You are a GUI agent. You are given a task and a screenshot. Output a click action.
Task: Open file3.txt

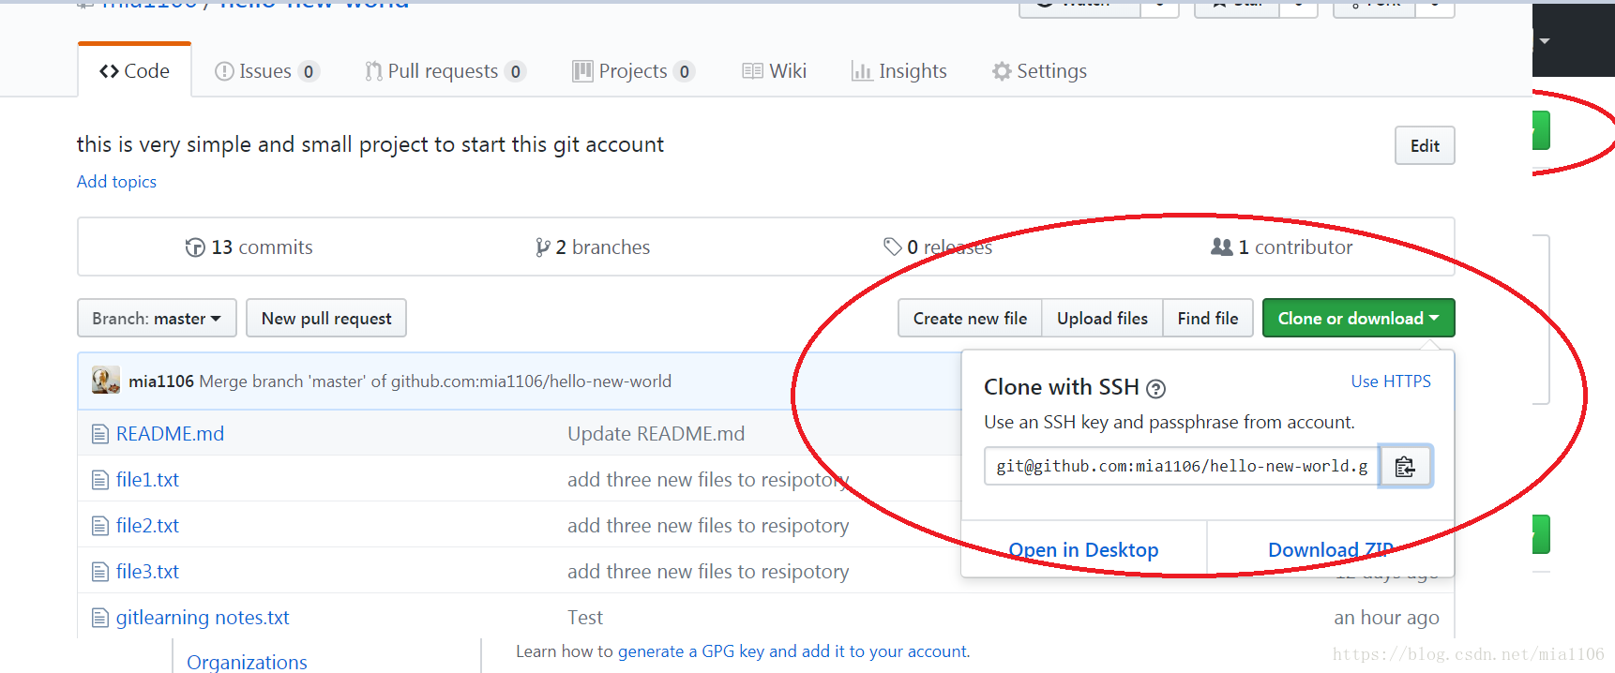(147, 572)
